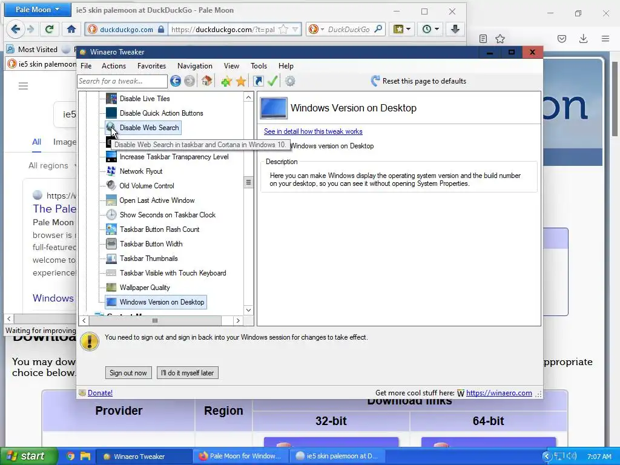Click the green checkmark toolbar icon

click(272, 81)
